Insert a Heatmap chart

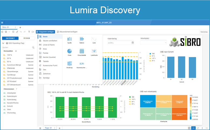69,65
